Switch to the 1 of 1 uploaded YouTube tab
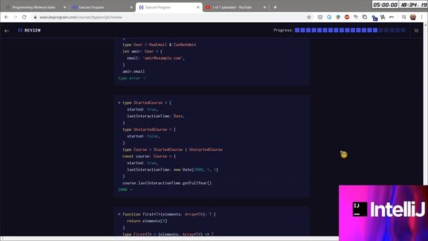428x241 pixels. point(236,7)
